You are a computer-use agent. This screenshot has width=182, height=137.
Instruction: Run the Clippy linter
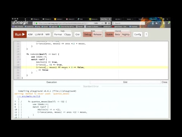pyautogui.click(x=67, y=34)
